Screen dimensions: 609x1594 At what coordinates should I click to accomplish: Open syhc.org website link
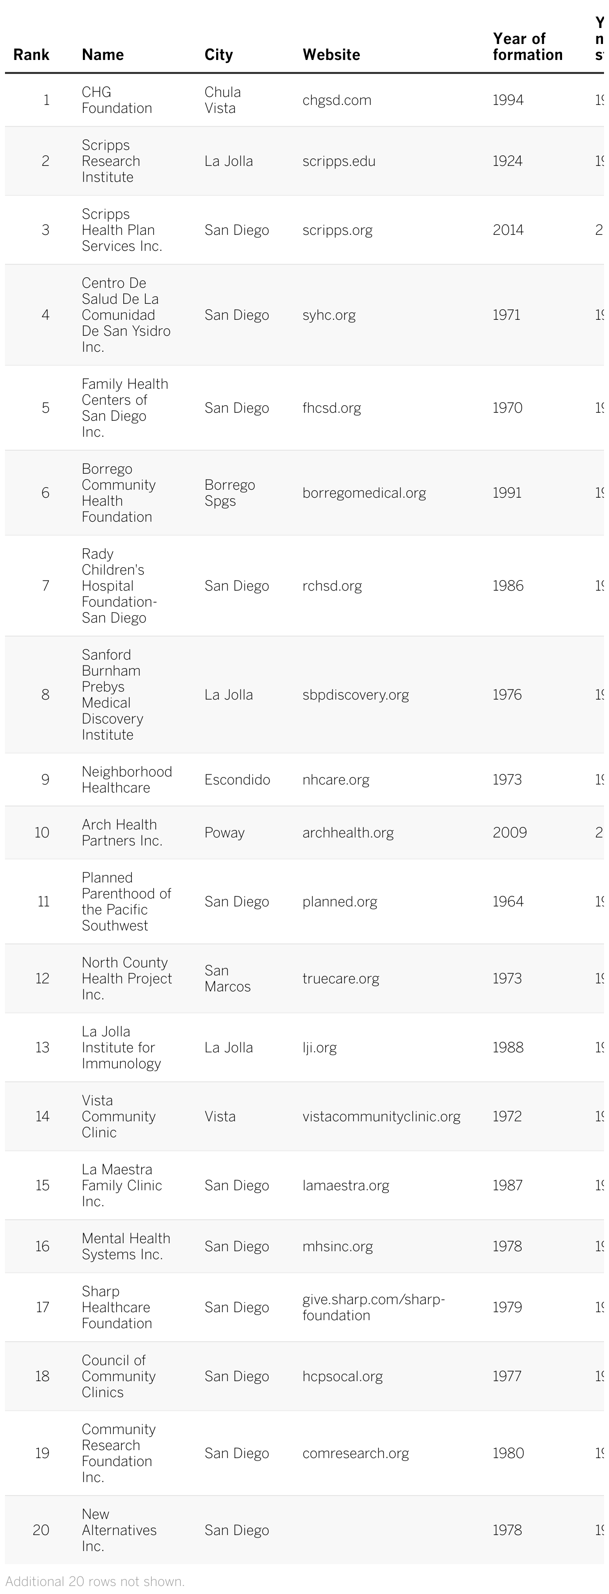[x=329, y=315]
